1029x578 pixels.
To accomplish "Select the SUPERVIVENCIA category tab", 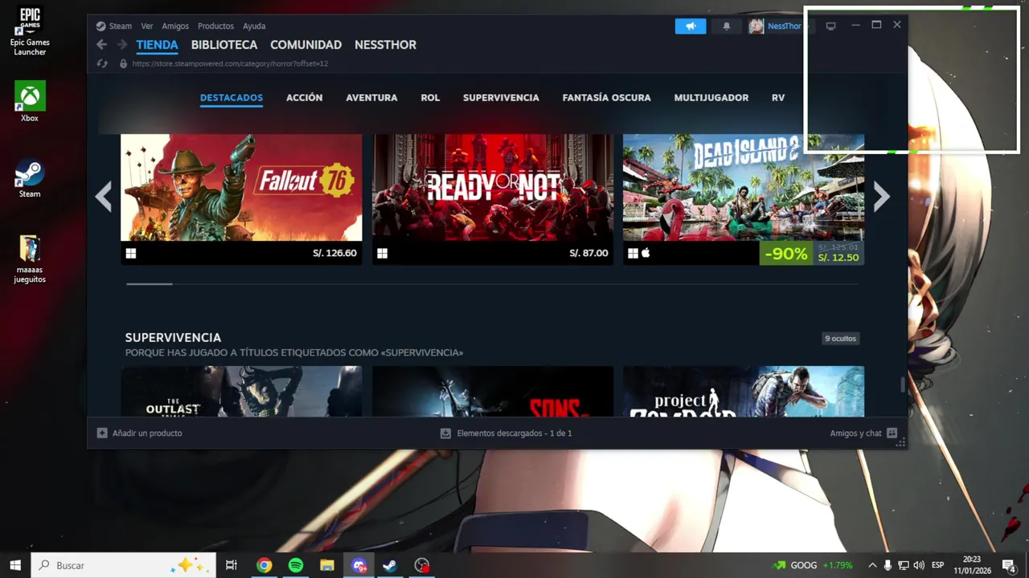I will tap(501, 97).
